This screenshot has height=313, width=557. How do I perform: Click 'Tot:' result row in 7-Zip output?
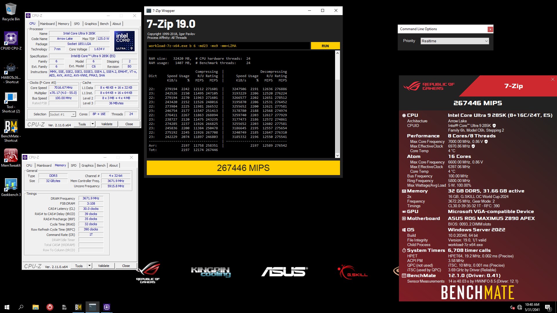183,150
